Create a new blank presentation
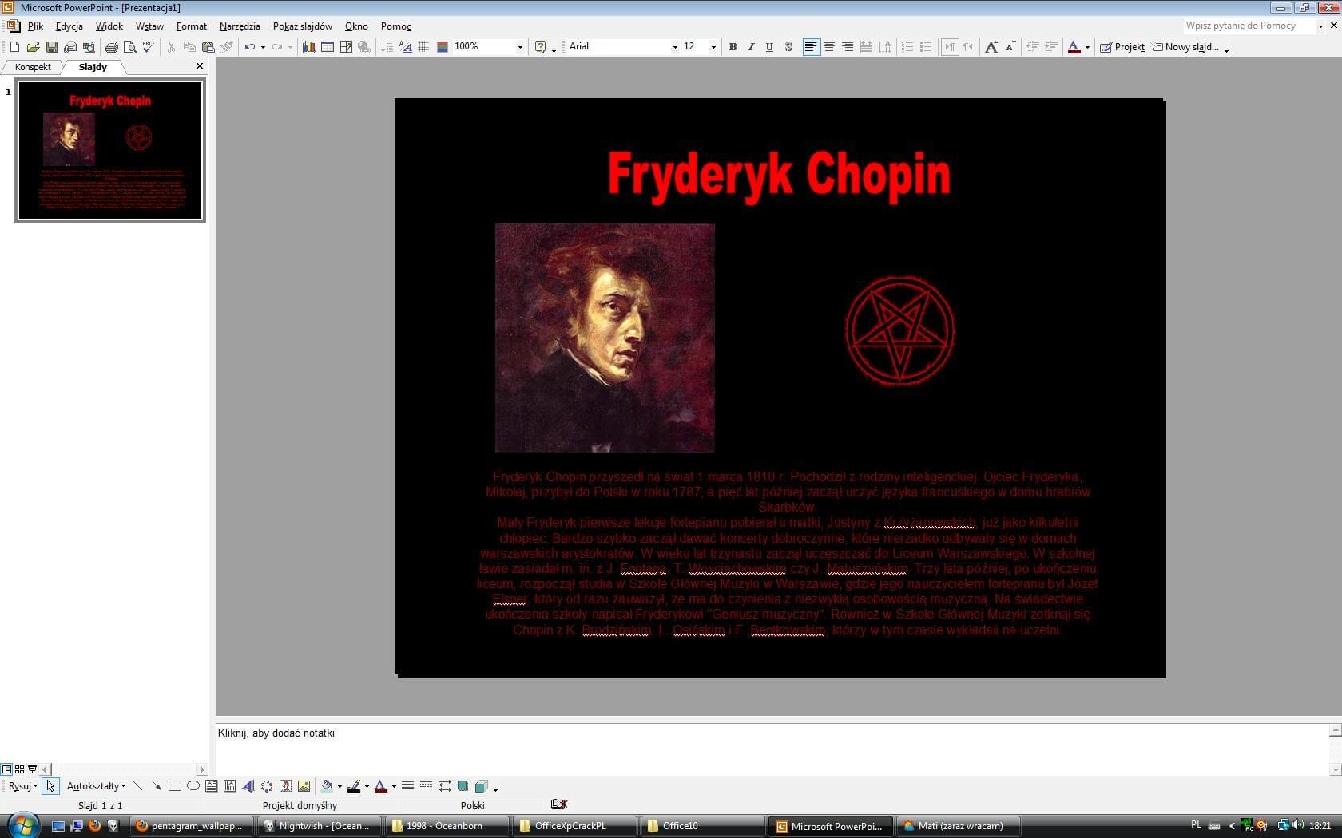 click(x=14, y=47)
